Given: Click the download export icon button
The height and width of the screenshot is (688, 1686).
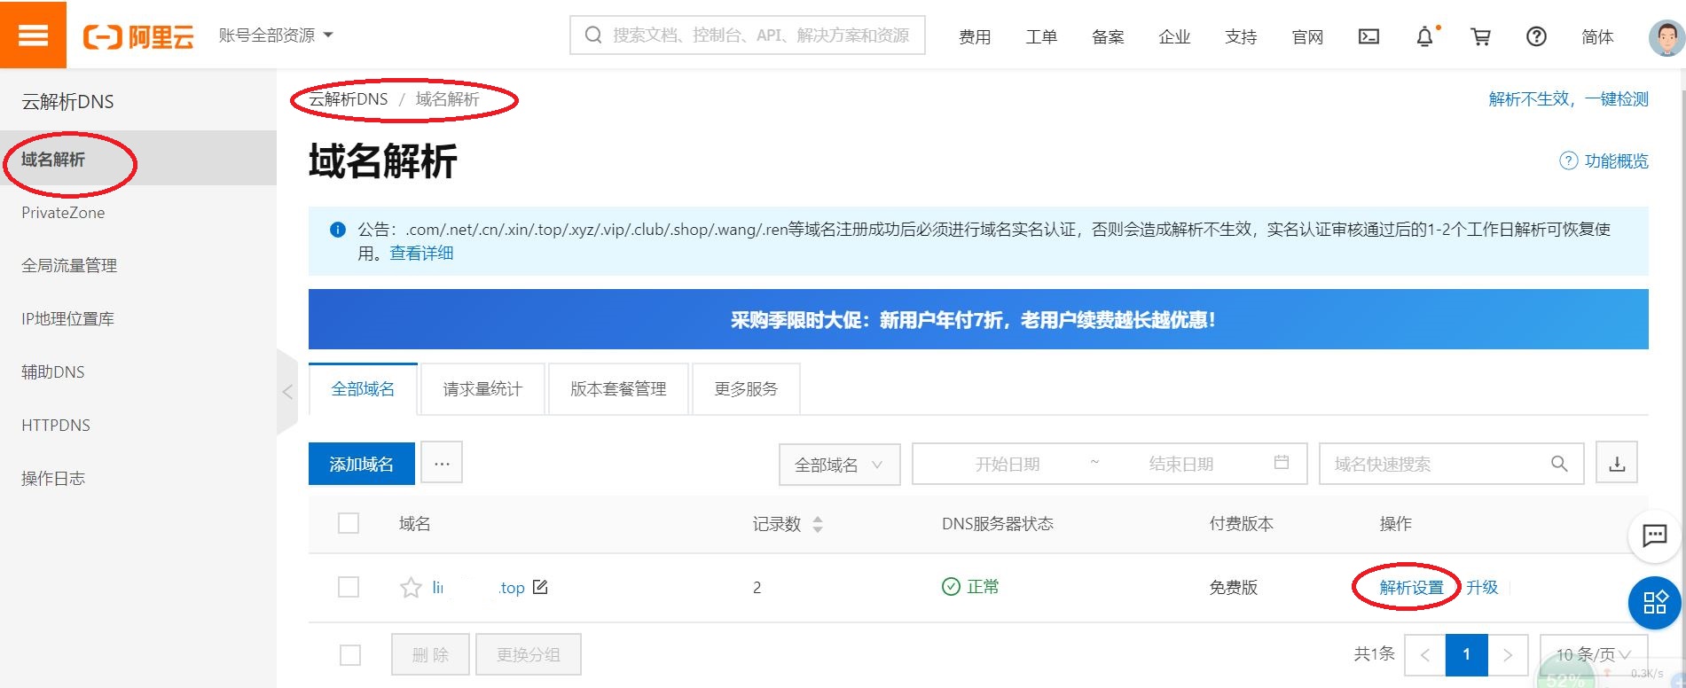Looking at the screenshot, I should click(x=1617, y=463).
